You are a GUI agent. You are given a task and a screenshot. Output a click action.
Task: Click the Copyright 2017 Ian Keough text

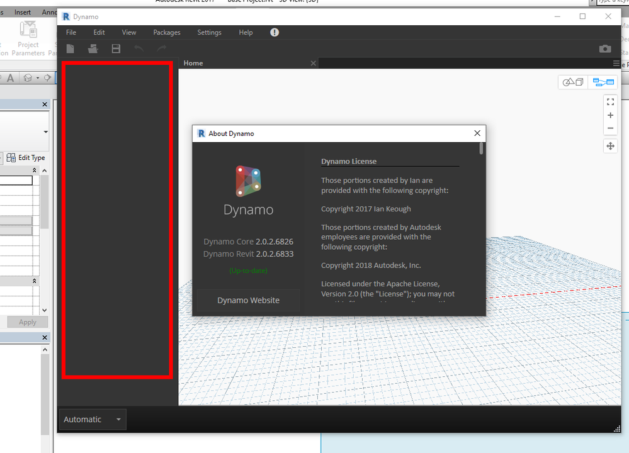click(366, 209)
